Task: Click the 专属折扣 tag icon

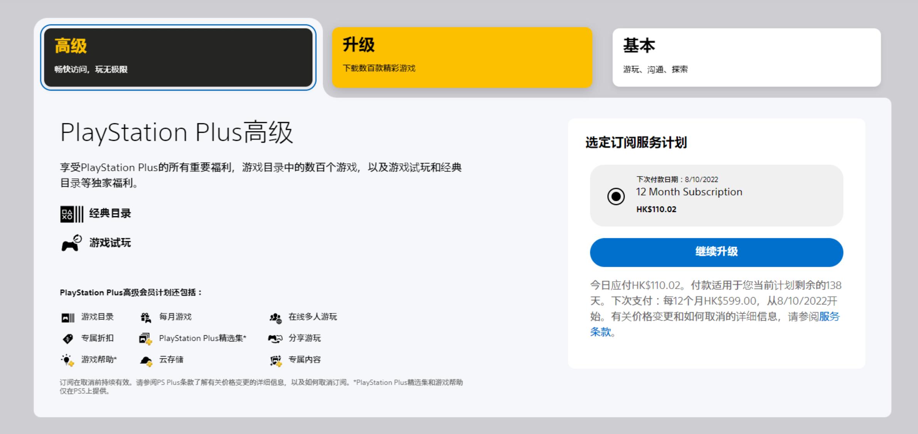Action: (67, 338)
